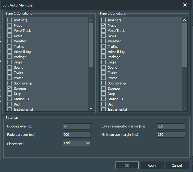
Task: Enable Promo checkbox in Item 2 list
Action: pyautogui.click(x=104, y=78)
